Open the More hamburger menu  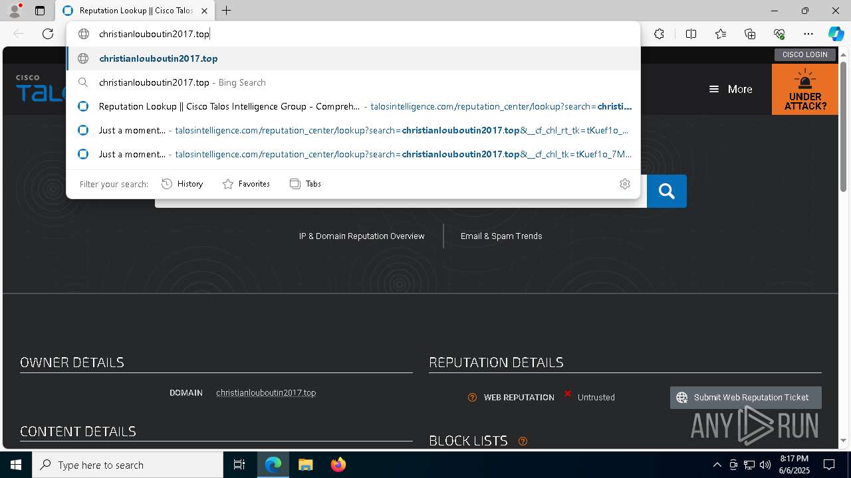click(730, 89)
